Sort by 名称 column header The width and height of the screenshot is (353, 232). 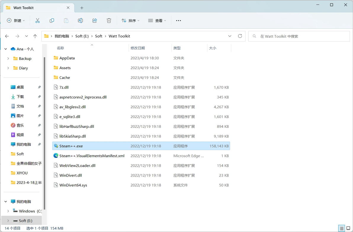[60, 48]
